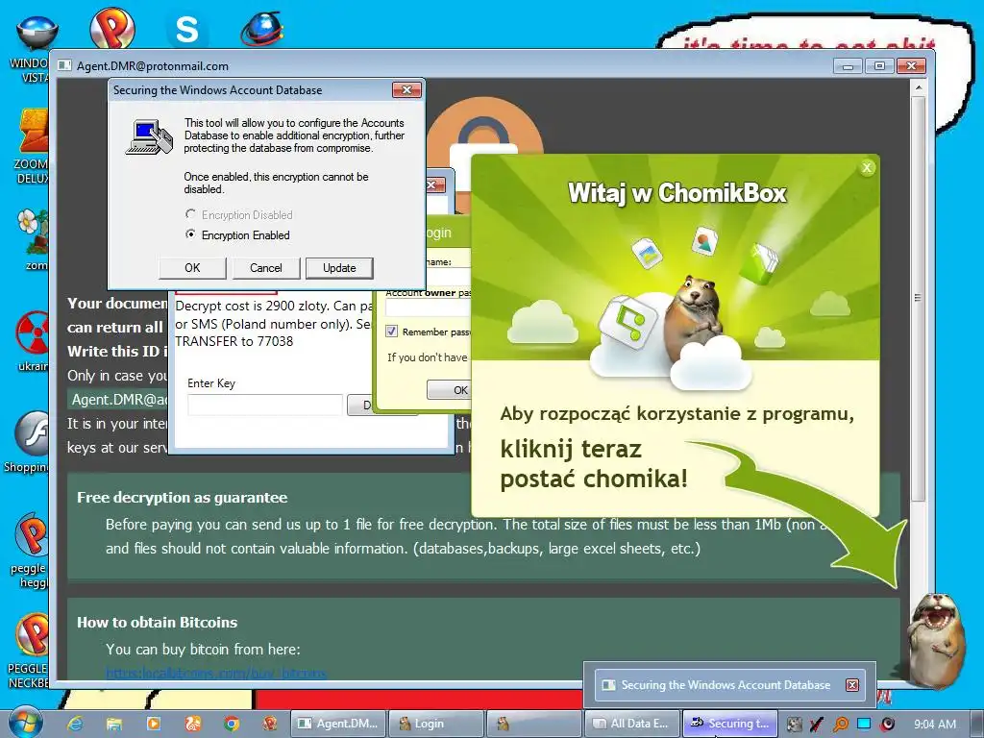Focus the Account owner password field
984x738 pixels.
pos(429,307)
